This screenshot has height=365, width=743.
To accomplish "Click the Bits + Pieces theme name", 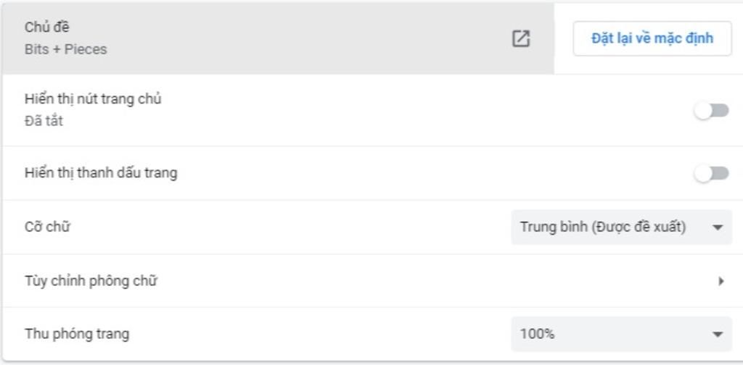I will click(x=66, y=49).
